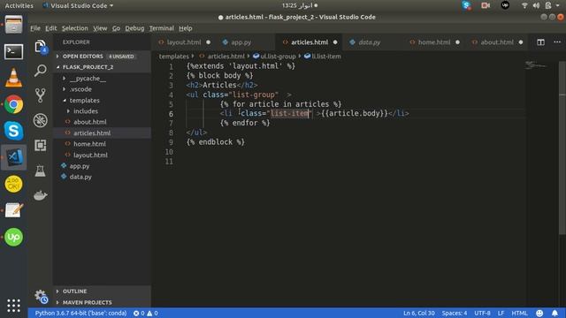566x318 pixels.
Task: Collapse the templates folder
Action: (x=102, y=100)
